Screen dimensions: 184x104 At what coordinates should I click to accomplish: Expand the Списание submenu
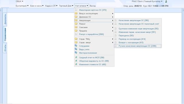[x=94, y=27]
